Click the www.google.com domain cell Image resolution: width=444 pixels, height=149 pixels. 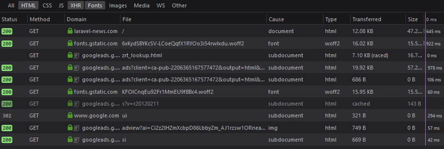click(x=97, y=115)
